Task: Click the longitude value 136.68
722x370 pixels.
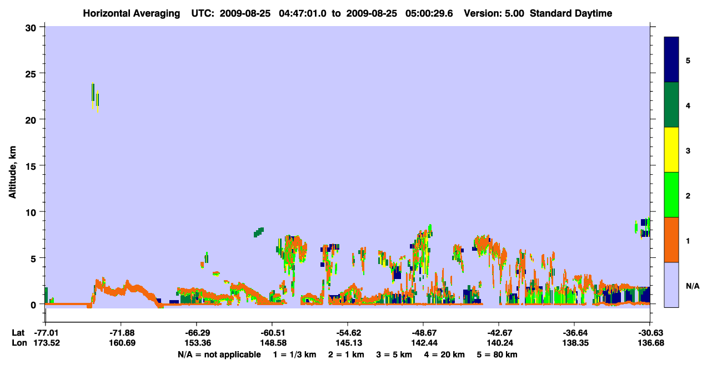Action: (650, 343)
